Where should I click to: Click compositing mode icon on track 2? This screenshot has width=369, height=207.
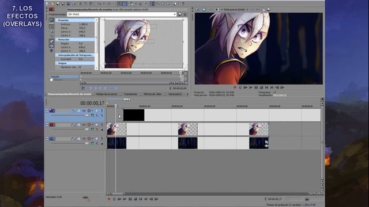click(92, 129)
